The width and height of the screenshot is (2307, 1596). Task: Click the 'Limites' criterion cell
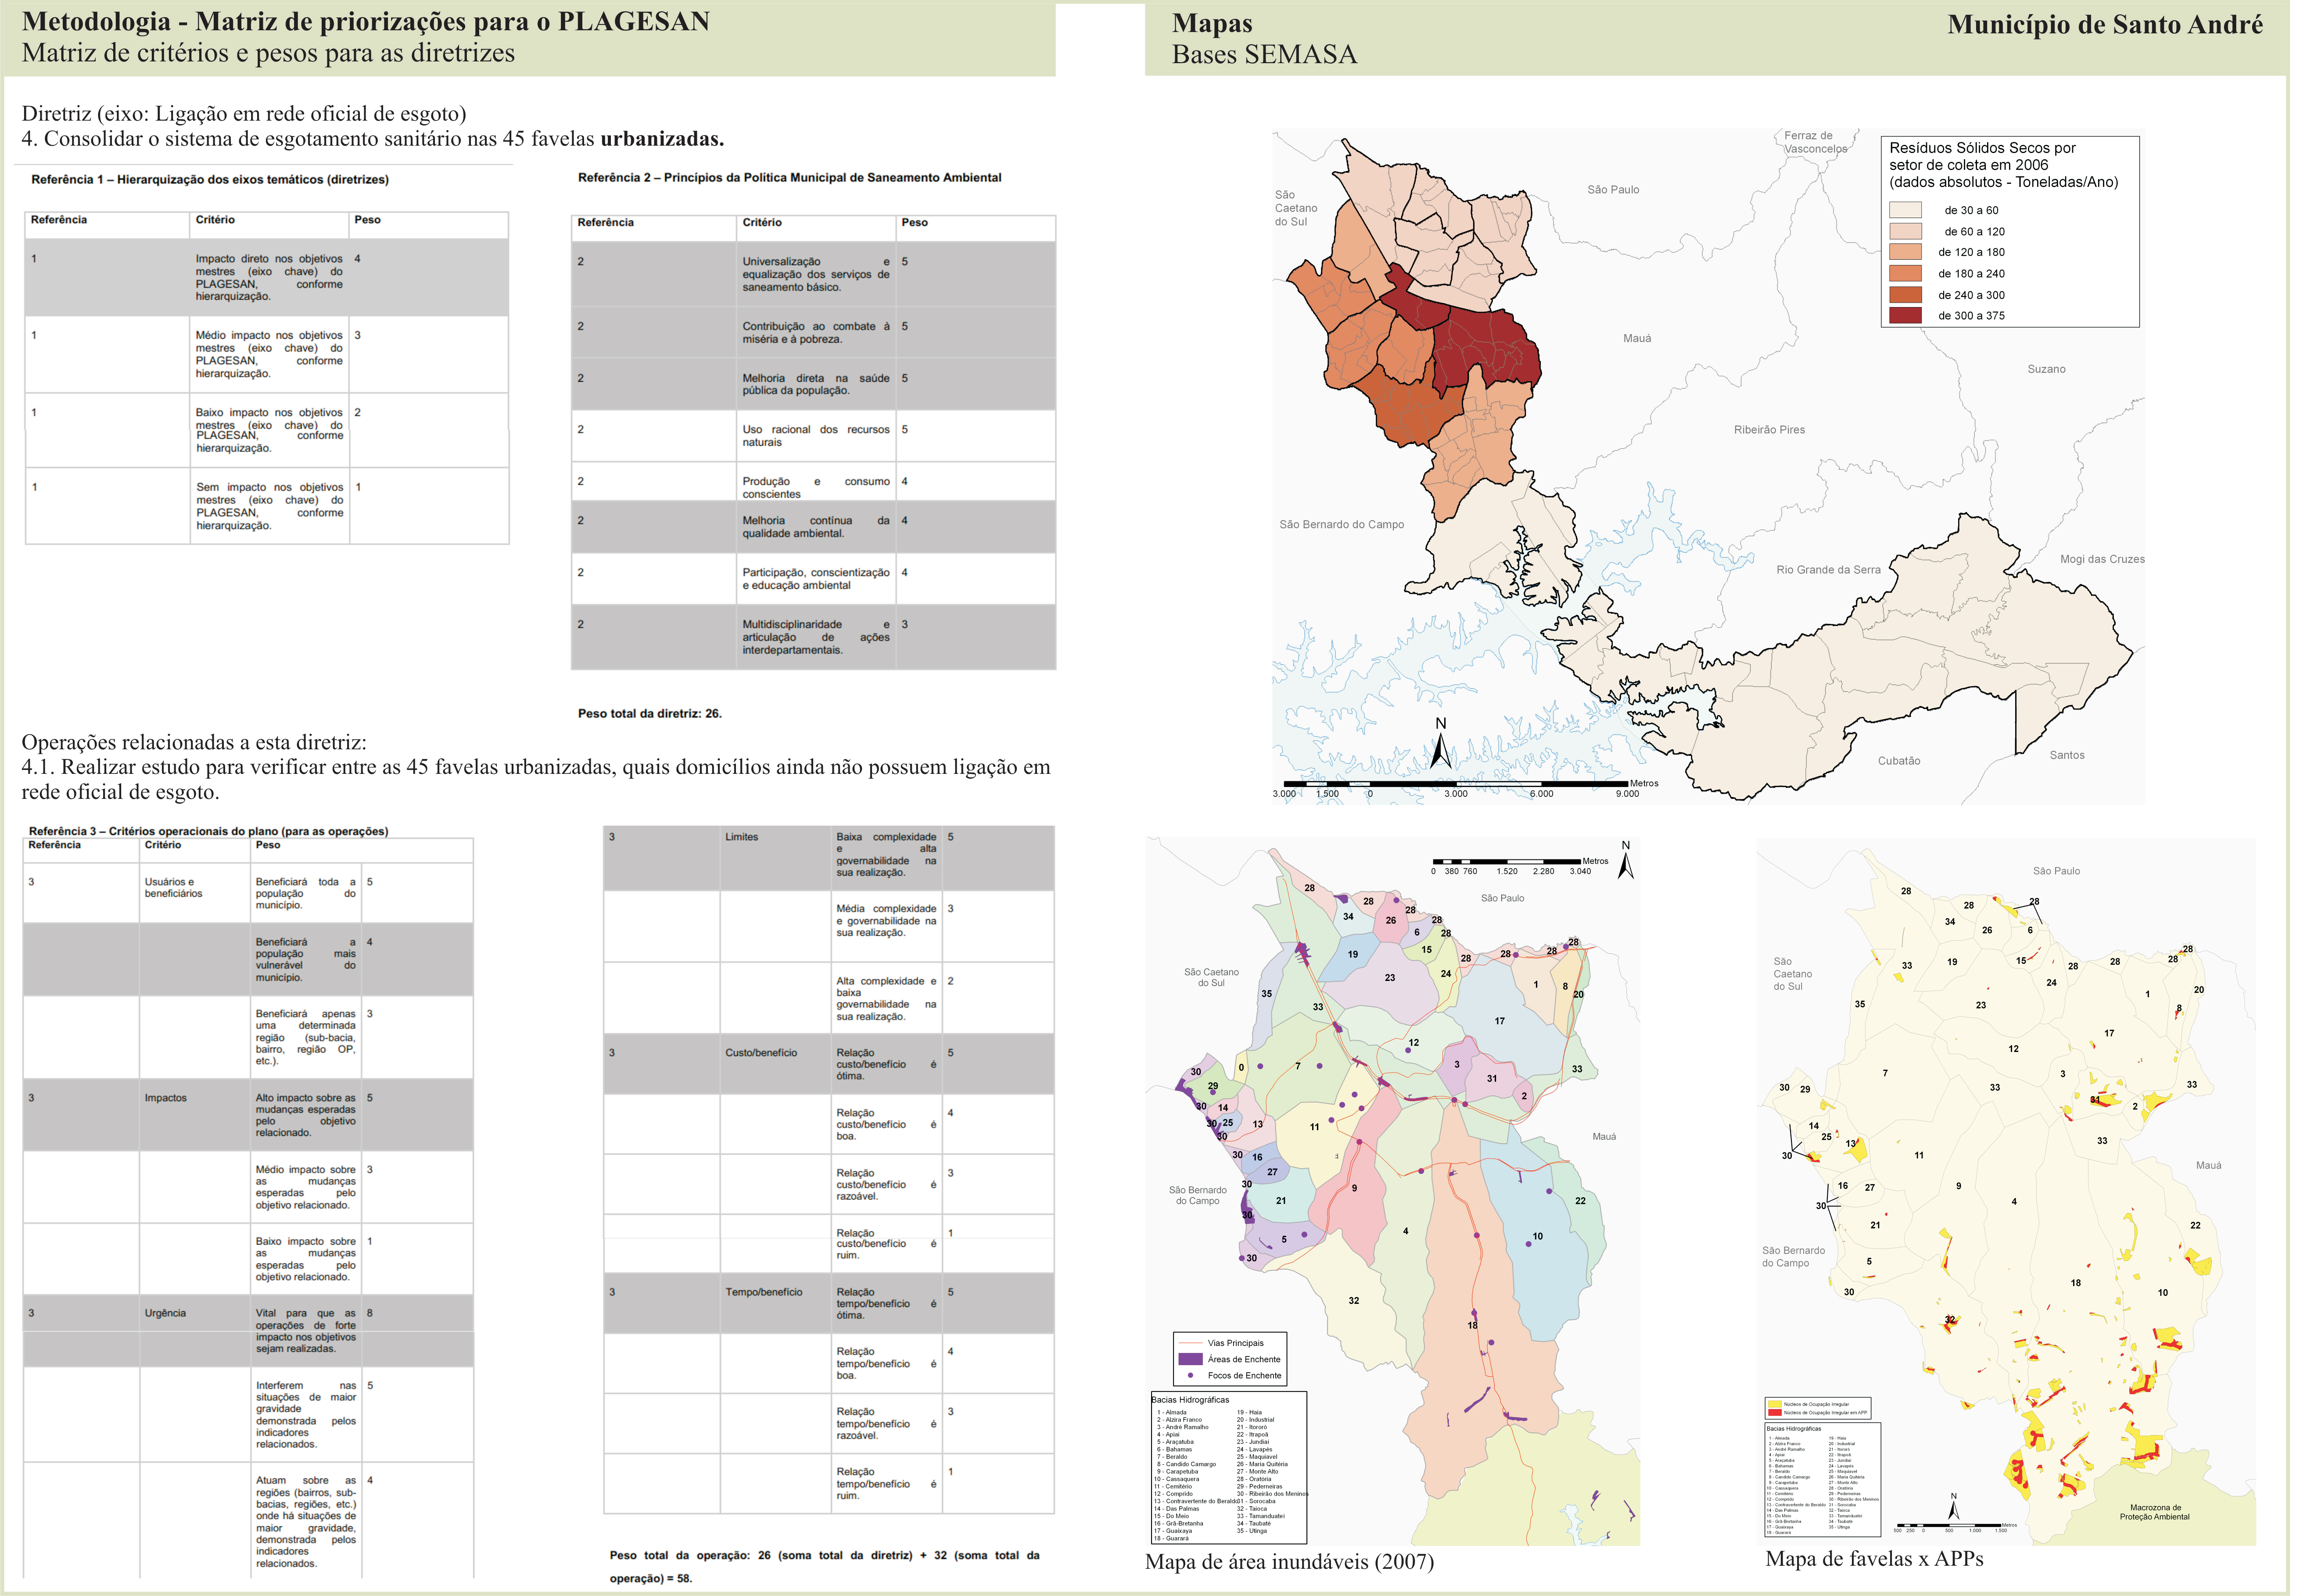[775, 859]
